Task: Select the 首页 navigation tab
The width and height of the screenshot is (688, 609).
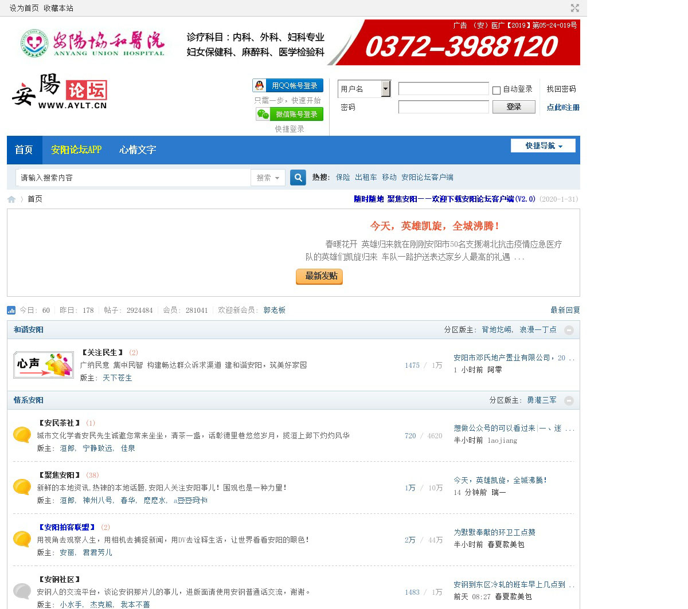Action: 24,150
